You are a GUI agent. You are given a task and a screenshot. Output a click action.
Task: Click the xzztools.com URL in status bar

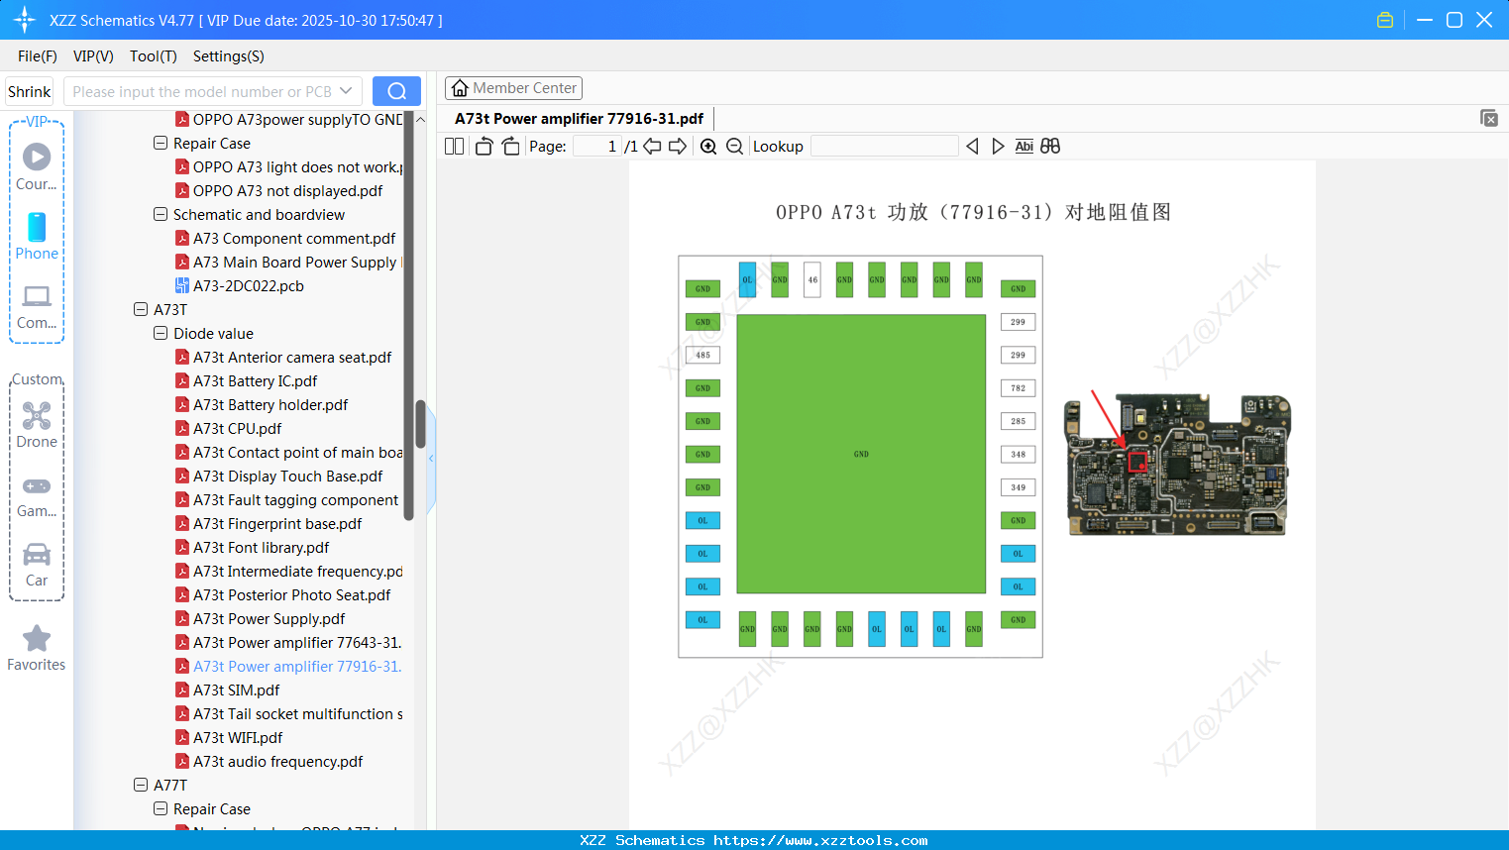pyautogui.click(x=820, y=840)
